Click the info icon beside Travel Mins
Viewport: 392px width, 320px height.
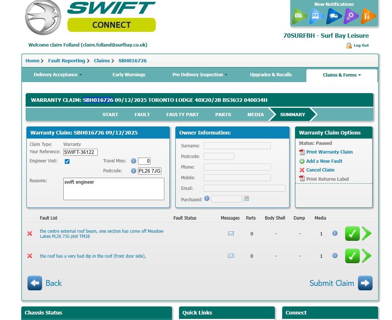[x=134, y=161]
